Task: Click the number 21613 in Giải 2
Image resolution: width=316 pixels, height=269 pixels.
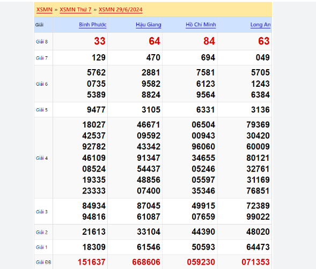Action: (94, 231)
